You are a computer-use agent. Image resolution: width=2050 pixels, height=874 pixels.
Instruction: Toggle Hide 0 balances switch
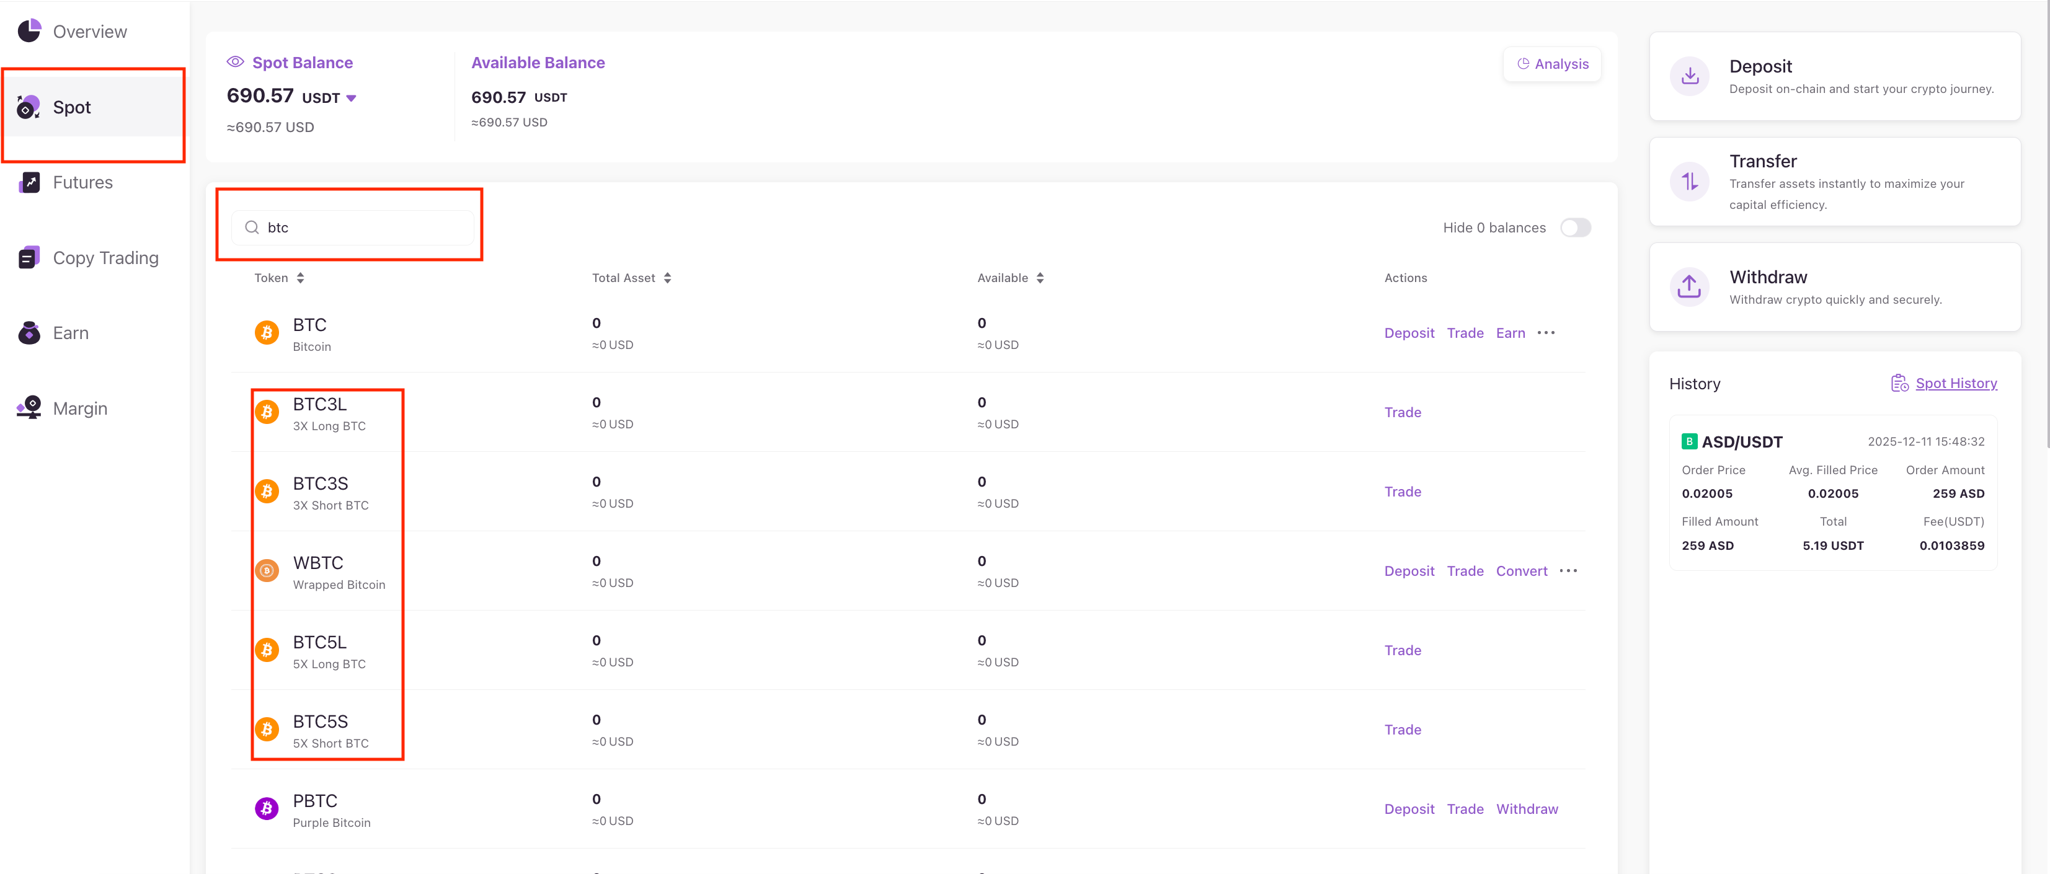tap(1575, 228)
